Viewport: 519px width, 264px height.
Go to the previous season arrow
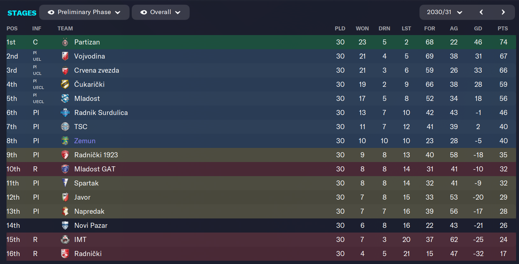pyautogui.click(x=481, y=12)
